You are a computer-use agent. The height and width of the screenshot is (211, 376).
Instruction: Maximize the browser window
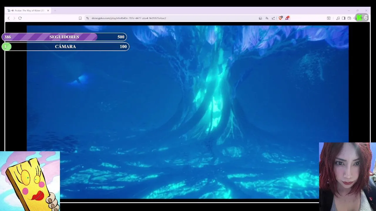[x=357, y=11]
